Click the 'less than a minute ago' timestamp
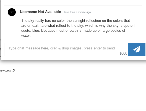The height and width of the screenshot is (111, 146). click(x=77, y=12)
